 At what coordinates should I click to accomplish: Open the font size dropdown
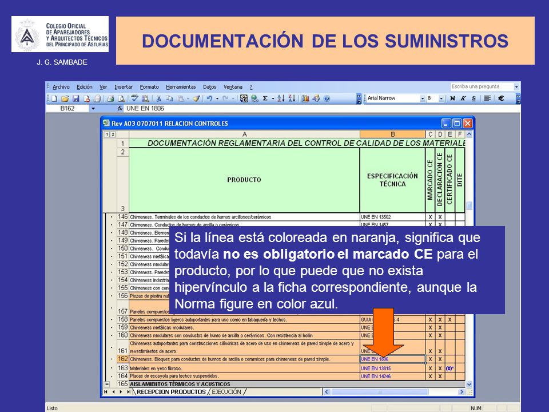pyautogui.click(x=441, y=98)
